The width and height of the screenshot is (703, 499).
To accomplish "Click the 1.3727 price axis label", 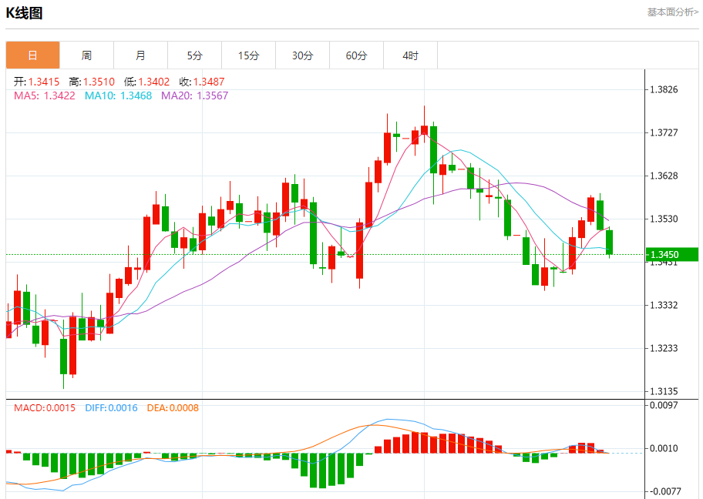I will click(x=664, y=132).
